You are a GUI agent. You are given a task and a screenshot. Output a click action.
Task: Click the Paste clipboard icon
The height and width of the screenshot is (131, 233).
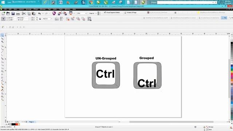(33, 14)
